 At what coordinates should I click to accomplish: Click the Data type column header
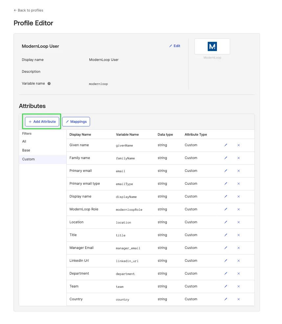pos(165,135)
